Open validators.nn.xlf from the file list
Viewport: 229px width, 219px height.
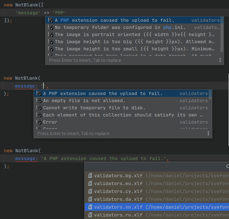tap(118, 207)
